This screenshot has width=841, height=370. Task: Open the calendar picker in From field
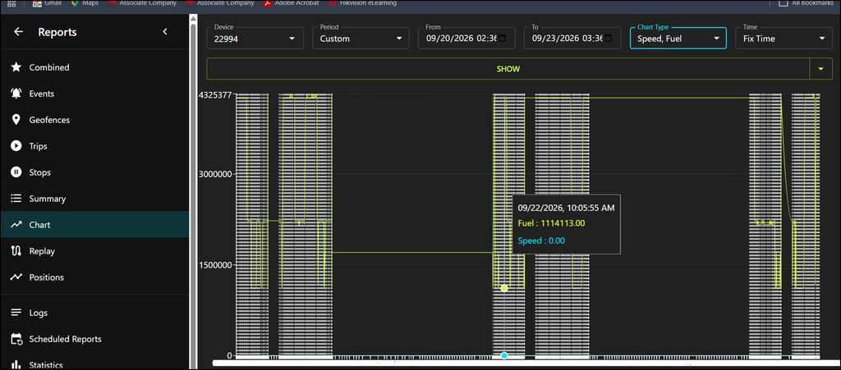pyautogui.click(x=502, y=39)
